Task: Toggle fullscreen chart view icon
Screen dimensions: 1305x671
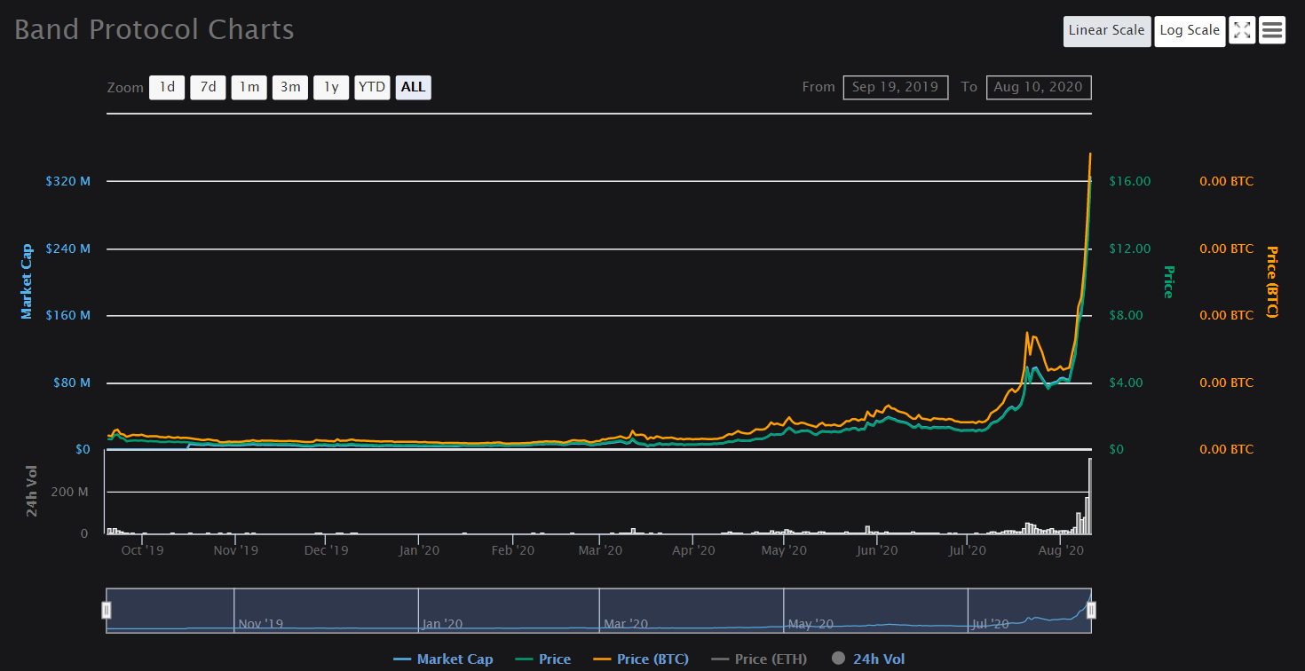Action: 1242,30
